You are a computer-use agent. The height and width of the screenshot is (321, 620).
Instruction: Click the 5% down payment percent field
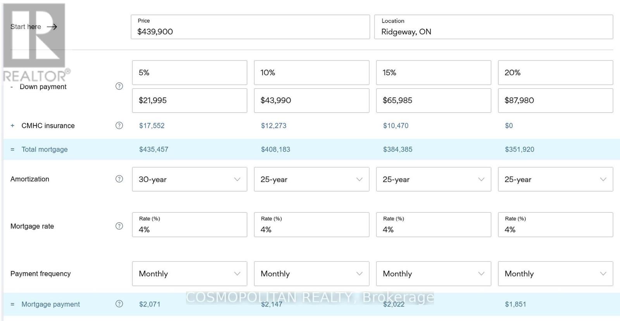coord(189,73)
